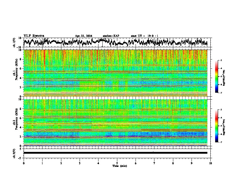Click the "Time (min)" x-axis label
This screenshot has width=237, height=183.
pyautogui.click(x=120, y=166)
